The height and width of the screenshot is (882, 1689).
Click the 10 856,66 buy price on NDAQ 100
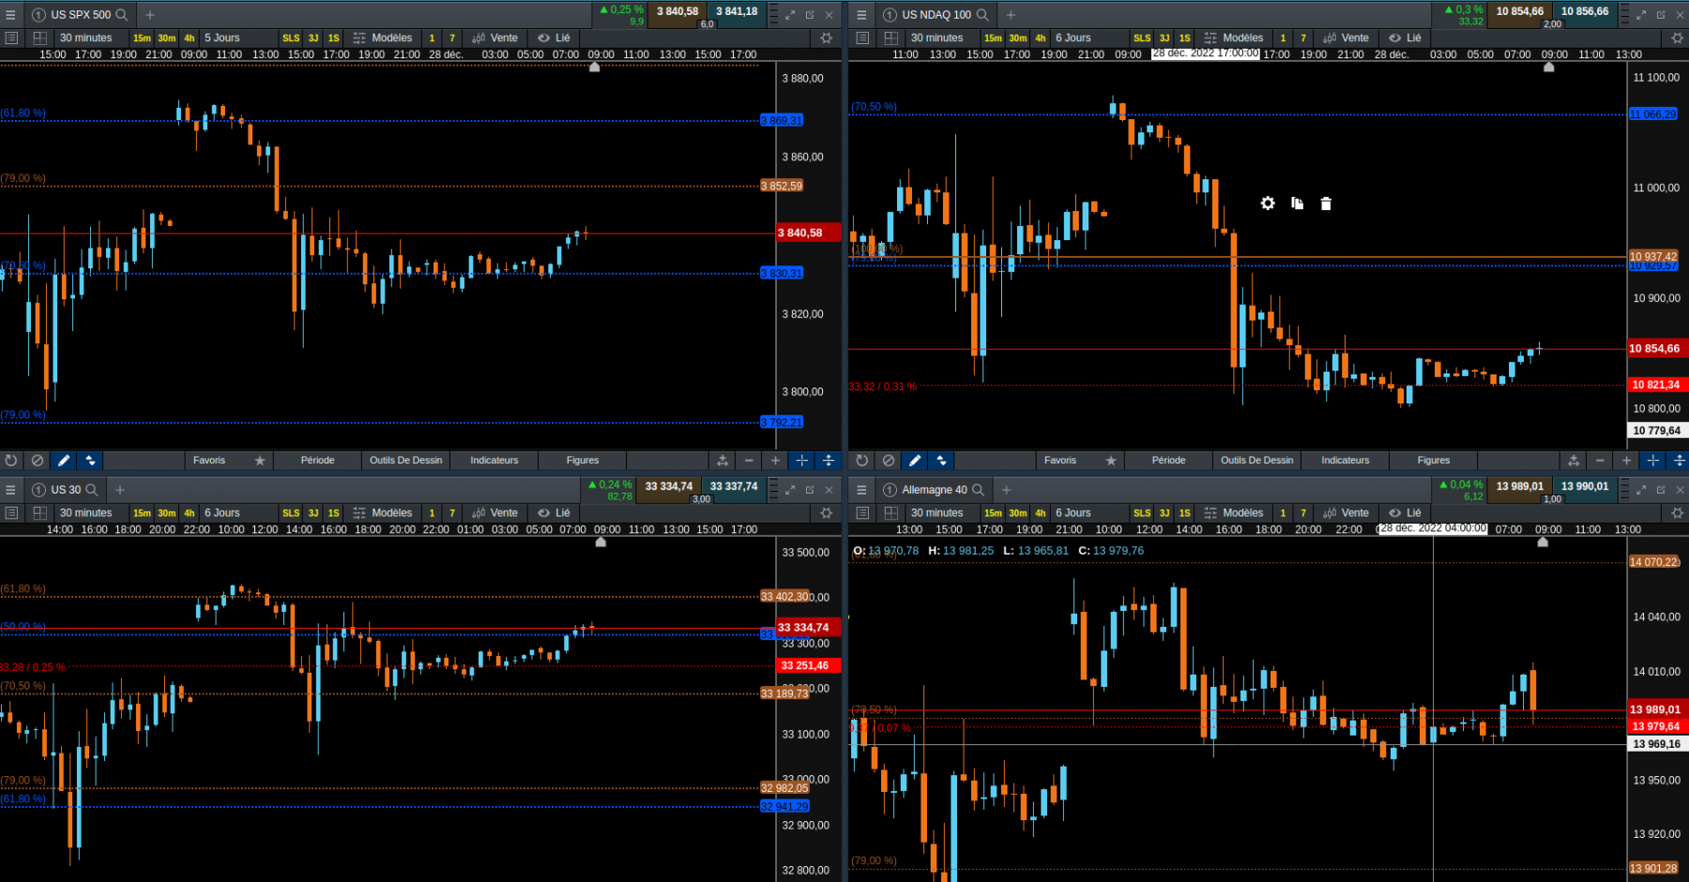tap(1585, 11)
